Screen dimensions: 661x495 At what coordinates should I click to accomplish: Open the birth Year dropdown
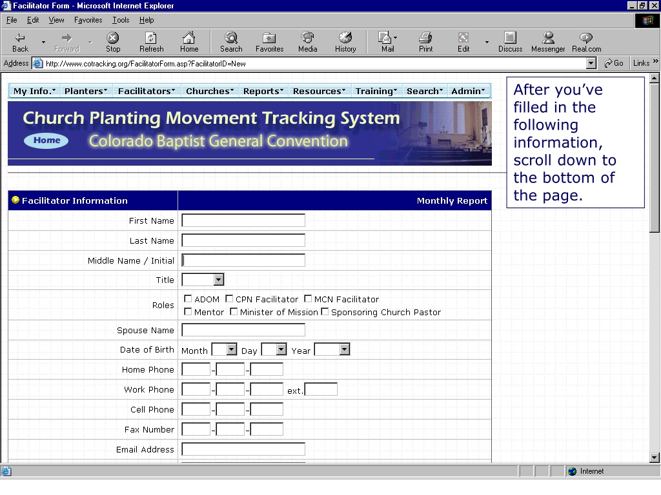pos(345,349)
